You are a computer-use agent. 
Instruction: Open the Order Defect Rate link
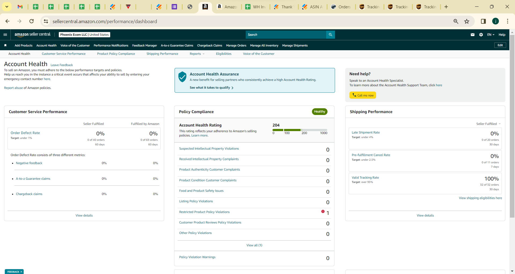click(x=25, y=133)
